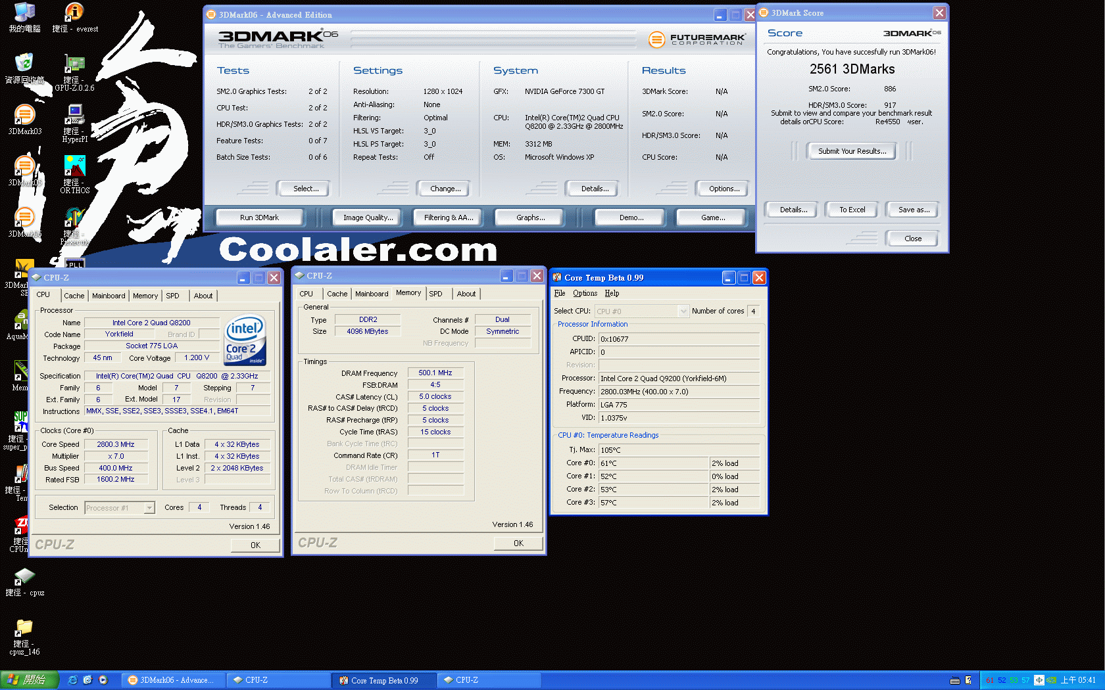Image resolution: width=1105 pixels, height=690 pixels.
Task: Click the taskbar clock showing 05:41
Action: (1079, 680)
